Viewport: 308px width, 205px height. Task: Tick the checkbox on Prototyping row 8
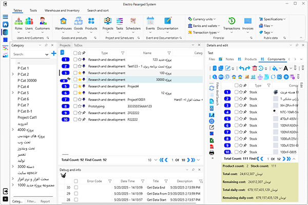click(75, 106)
